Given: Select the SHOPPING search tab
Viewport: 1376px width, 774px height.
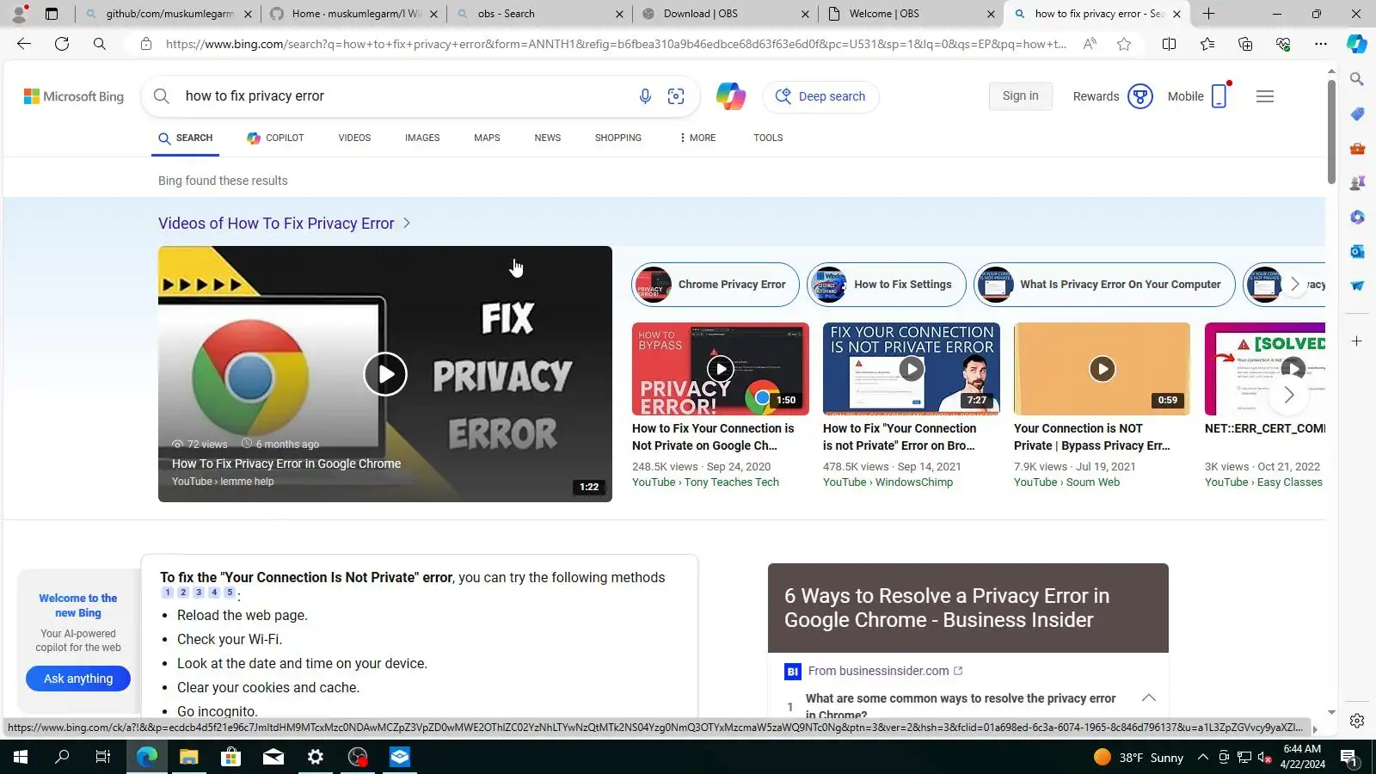Looking at the screenshot, I should pyautogui.click(x=618, y=138).
